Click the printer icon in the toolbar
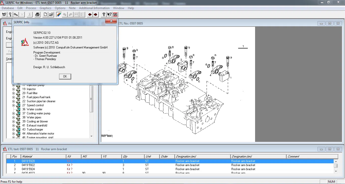 coord(37,14)
